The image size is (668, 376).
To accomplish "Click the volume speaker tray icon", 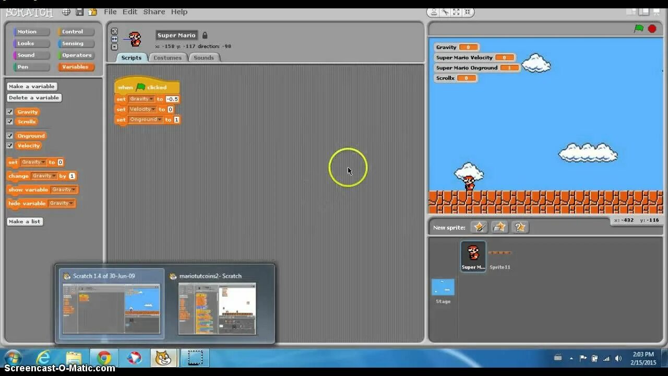I will coord(618,358).
